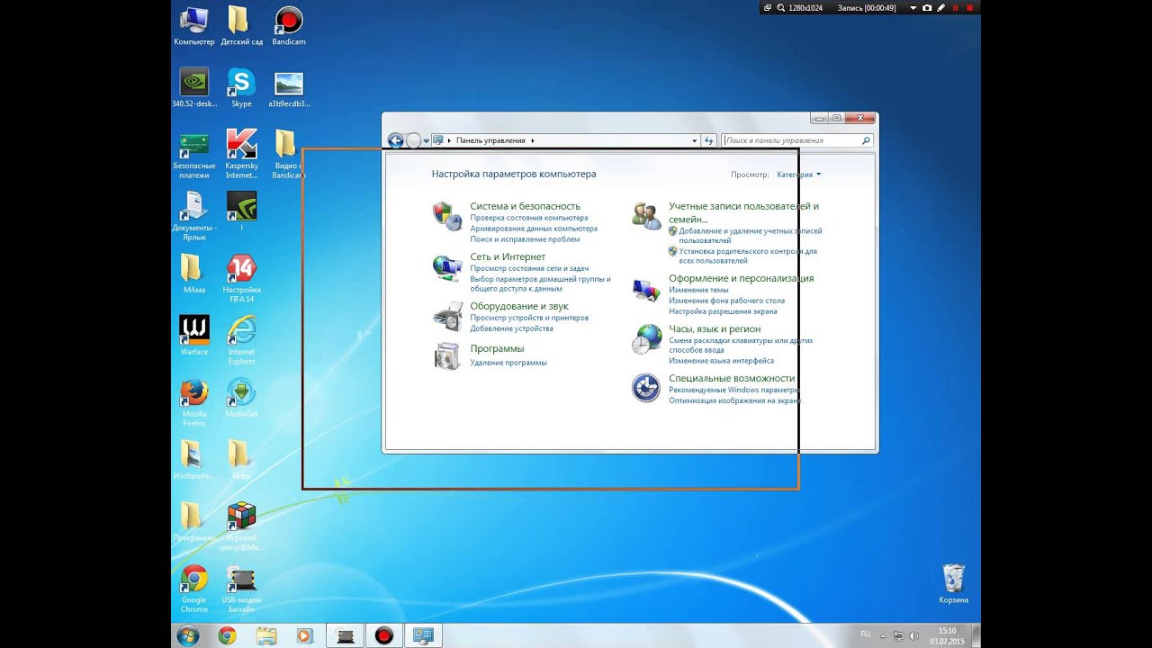Open the Сеть и Интернет globe icon
Screen dimensions: 1152x648
point(447,267)
